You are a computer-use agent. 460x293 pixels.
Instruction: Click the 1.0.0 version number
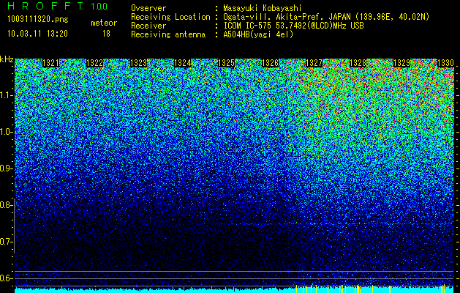coord(99,7)
